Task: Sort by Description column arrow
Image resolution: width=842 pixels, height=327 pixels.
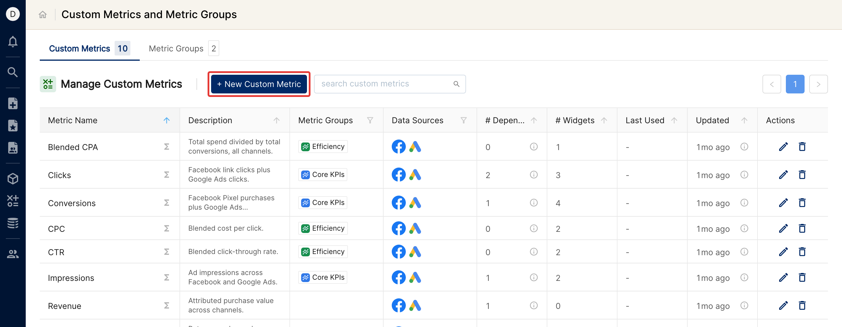Action: [x=277, y=120]
